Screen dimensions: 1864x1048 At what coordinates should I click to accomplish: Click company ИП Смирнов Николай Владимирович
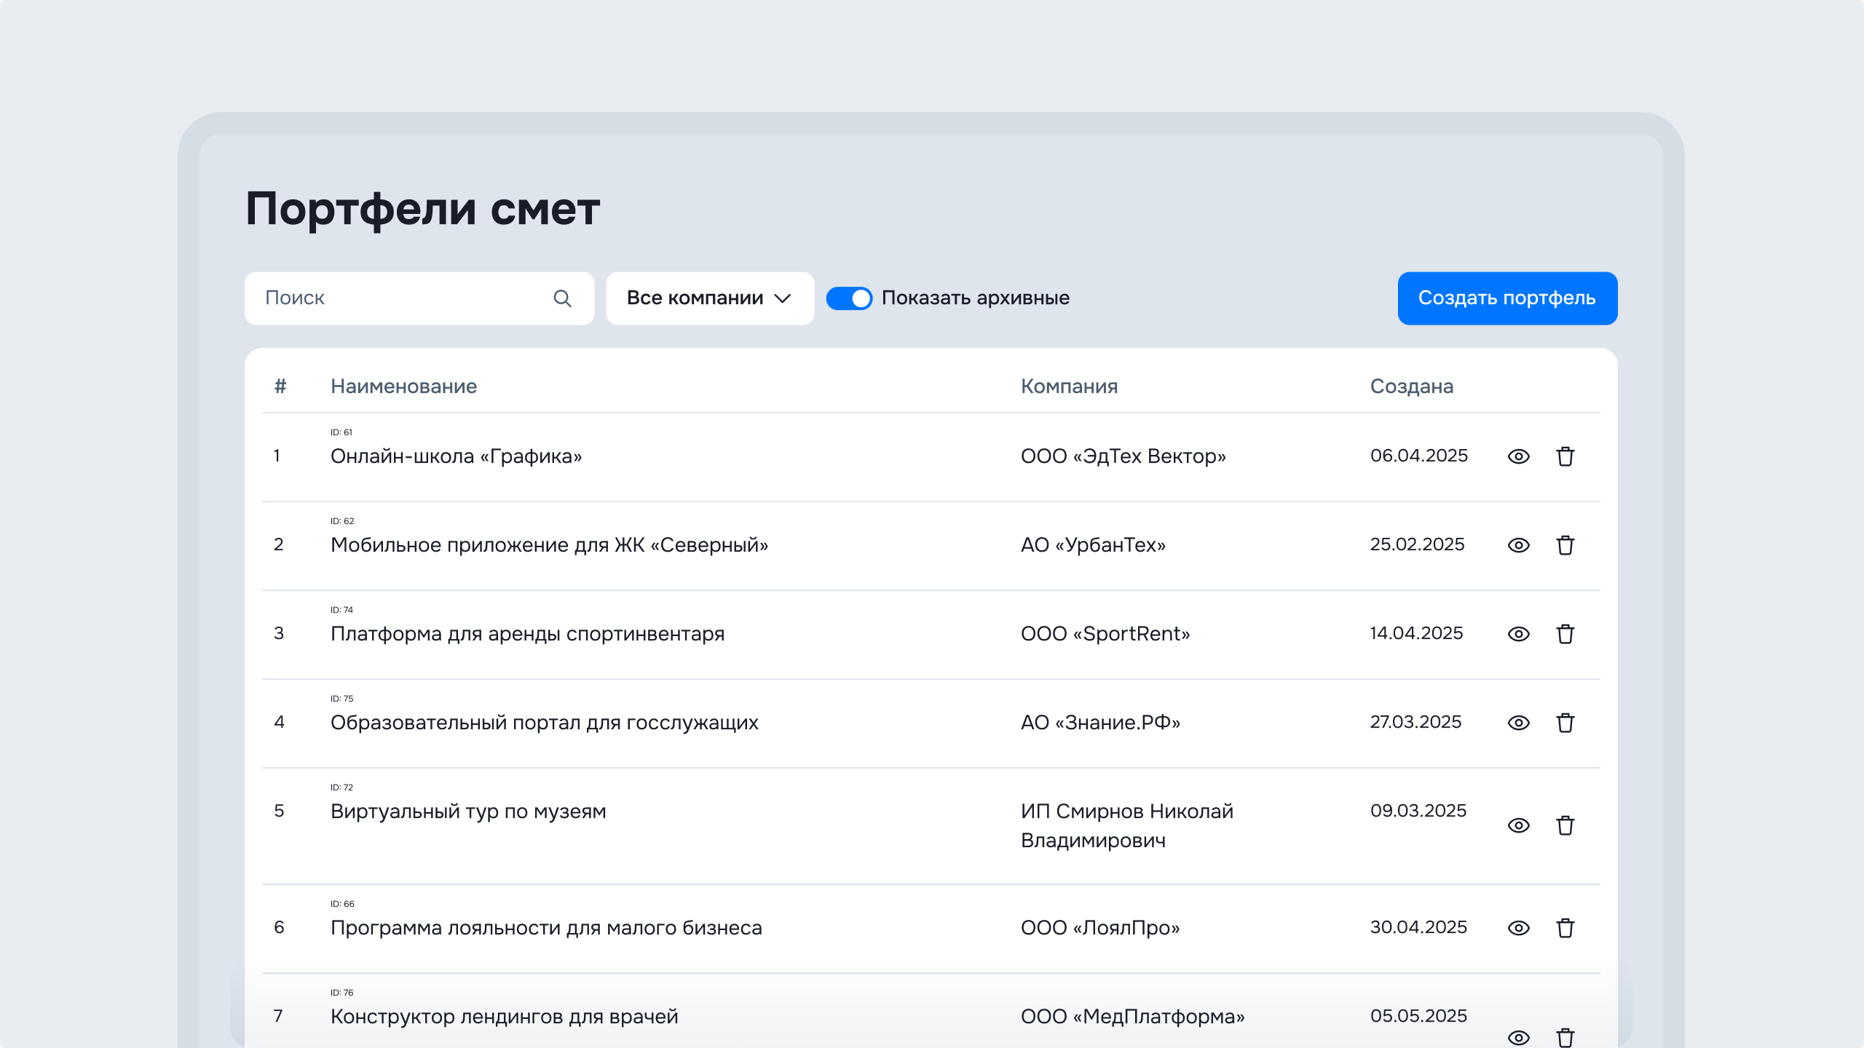coord(1127,826)
